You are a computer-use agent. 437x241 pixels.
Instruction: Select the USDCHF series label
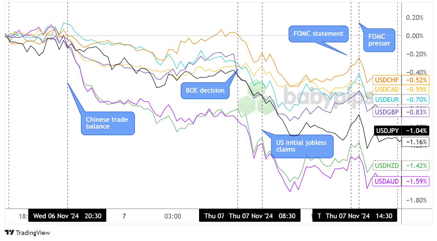(386, 80)
